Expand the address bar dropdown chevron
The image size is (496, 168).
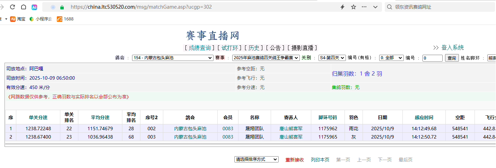pos(375,7)
